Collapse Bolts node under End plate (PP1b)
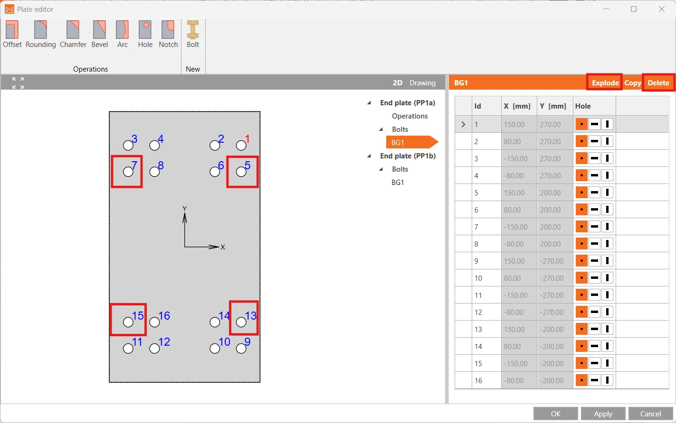The width and height of the screenshot is (676, 423). pos(381,169)
